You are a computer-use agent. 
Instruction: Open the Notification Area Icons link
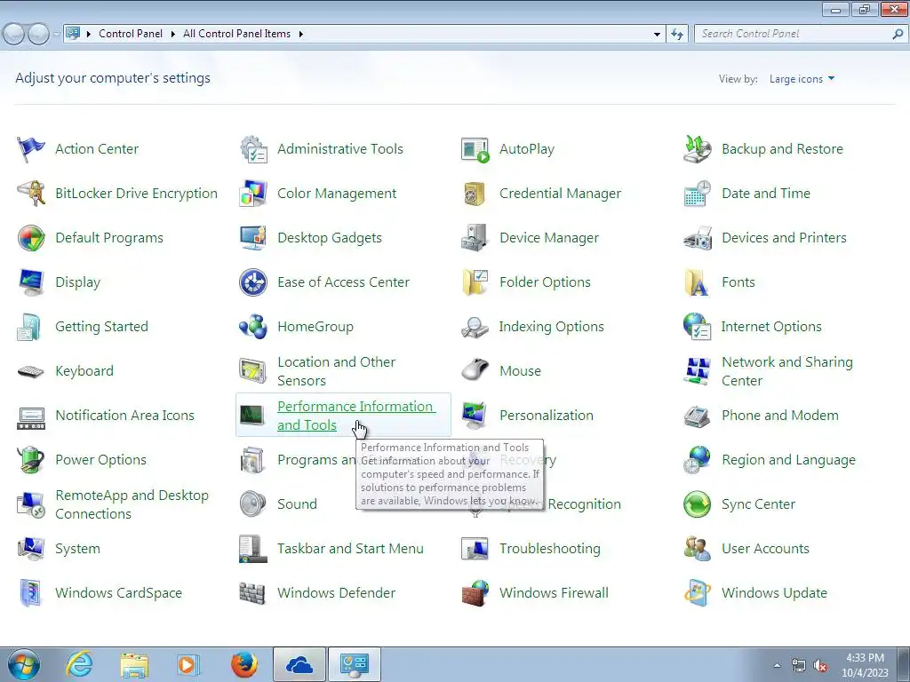click(124, 416)
